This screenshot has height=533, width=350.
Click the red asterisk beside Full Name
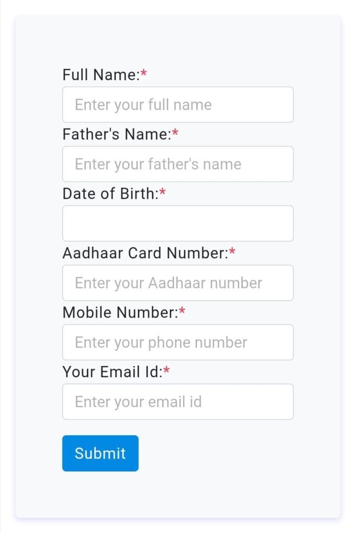pos(144,74)
